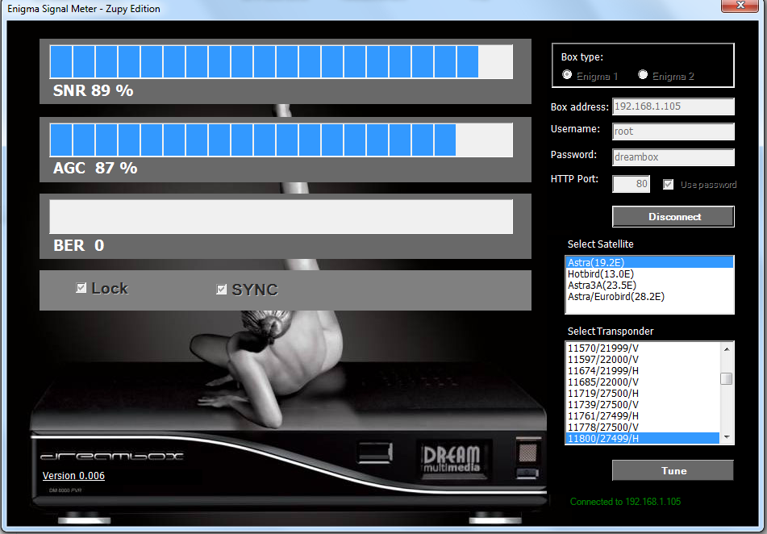The width and height of the screenshot is (767, 534).
Task: Click the HTTP Port field
Action: coord(631,184)
